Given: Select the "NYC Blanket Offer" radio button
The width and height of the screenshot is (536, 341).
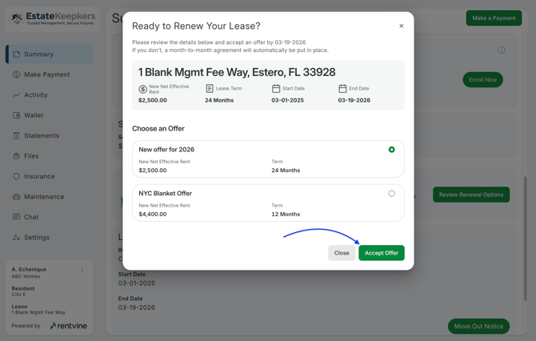Looking at the screenshot, I should pyautogui.click(x=391, y=194).
